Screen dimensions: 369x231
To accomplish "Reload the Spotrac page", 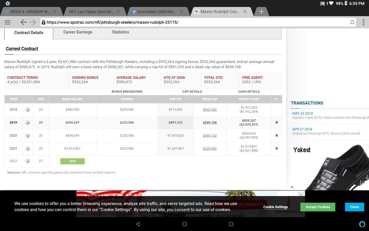I will [352, 22].
